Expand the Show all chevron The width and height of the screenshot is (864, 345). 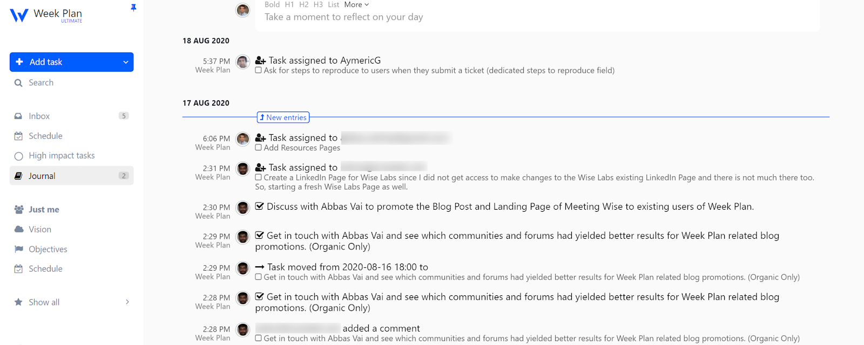pos(127,302)
